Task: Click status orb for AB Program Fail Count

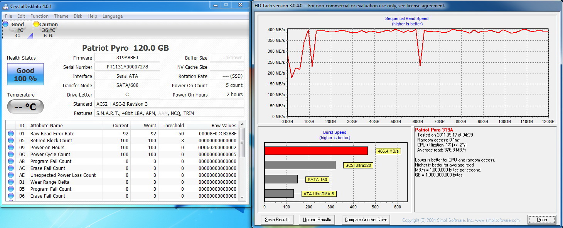Action: 11,161
